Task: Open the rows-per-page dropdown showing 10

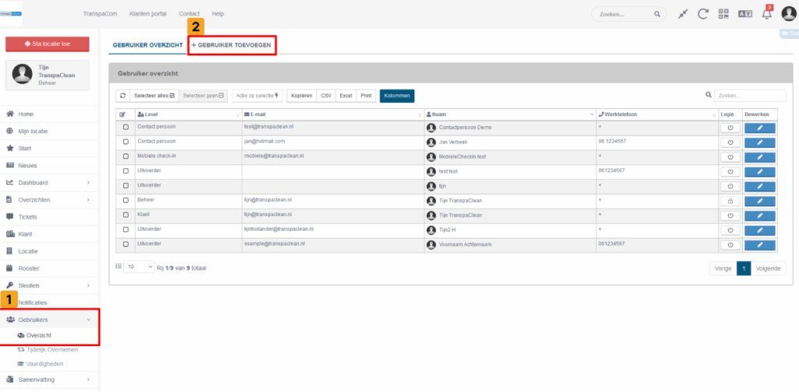Action: click(x=139, y=267)
